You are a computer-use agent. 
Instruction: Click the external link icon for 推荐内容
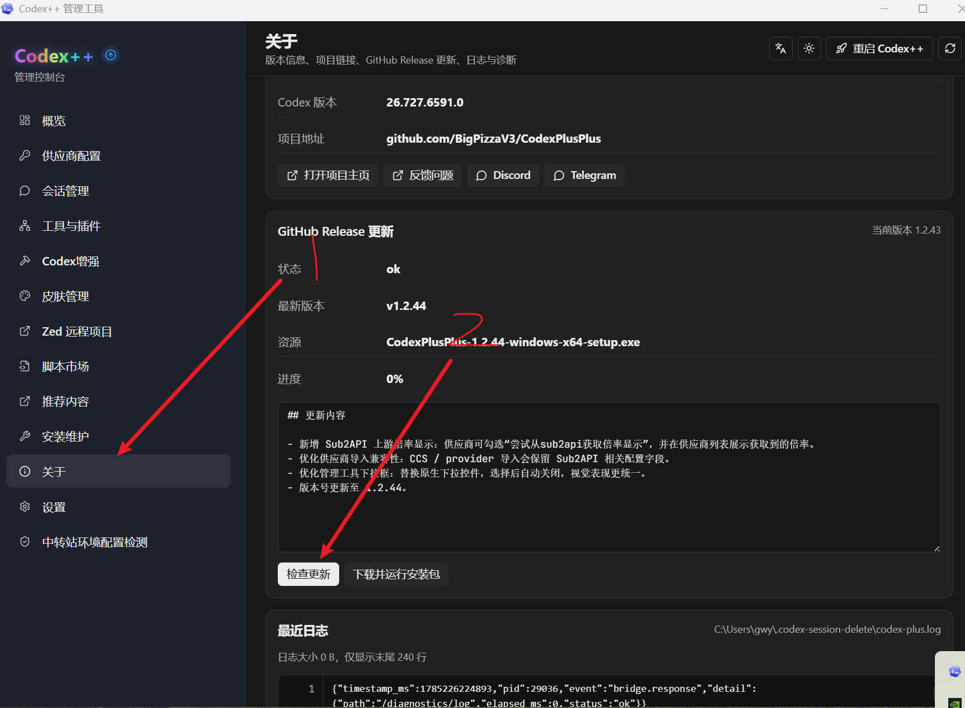25,401
